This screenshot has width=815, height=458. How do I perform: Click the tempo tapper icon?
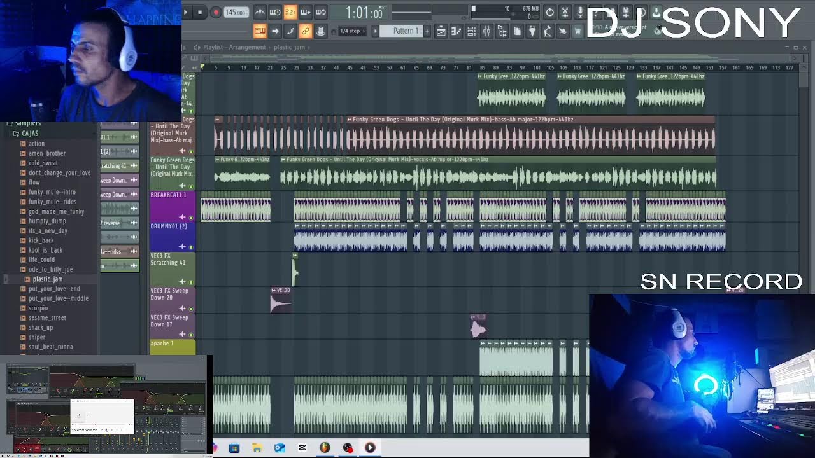[x=548, y=31]
